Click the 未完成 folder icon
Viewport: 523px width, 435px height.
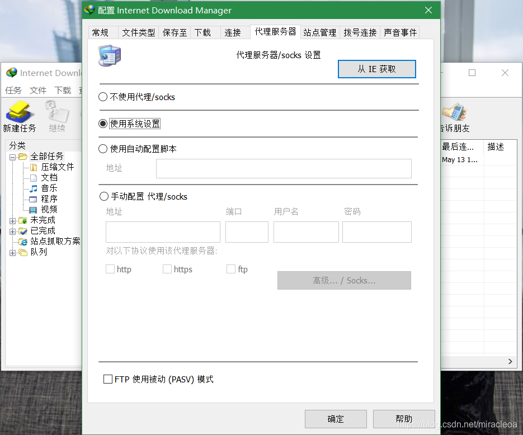click(x=23, y=220)
